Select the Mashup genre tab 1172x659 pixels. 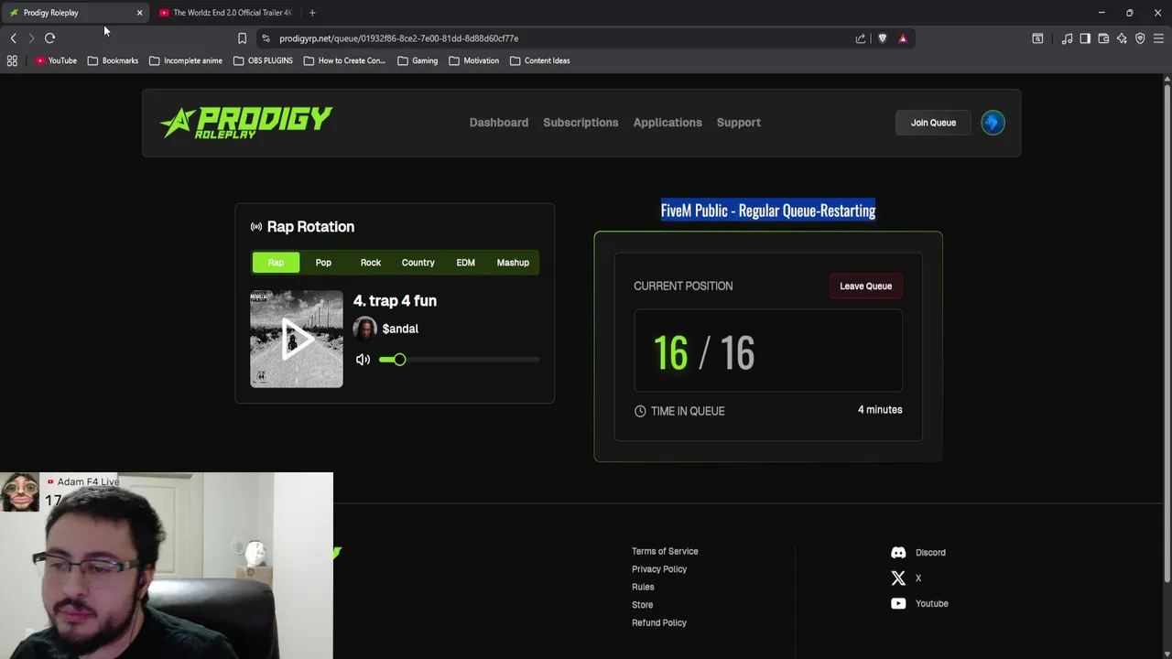pos(513,263)
